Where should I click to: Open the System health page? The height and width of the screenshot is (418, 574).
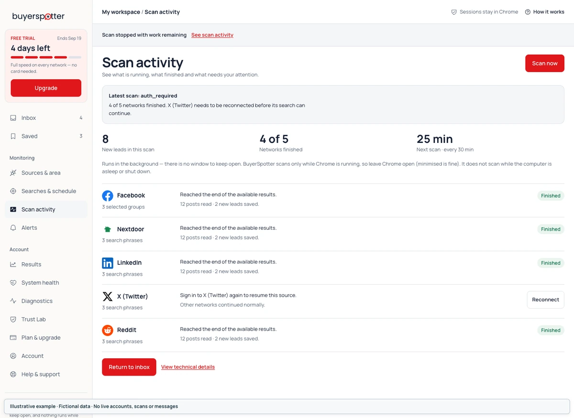coord(46,283)
